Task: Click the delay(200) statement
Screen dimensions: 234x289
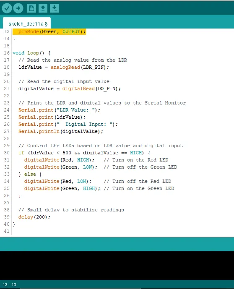Action: click(34, 217)
